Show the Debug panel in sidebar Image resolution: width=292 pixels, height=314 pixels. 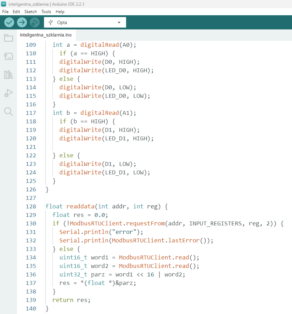tap(9, 93)
